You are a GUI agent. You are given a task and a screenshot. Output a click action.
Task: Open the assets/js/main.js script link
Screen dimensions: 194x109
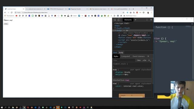click(x=139, y=40)
